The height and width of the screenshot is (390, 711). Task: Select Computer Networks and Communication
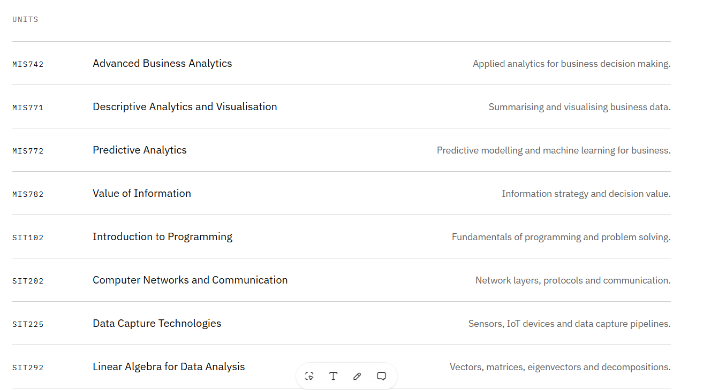tap(190, 280)
